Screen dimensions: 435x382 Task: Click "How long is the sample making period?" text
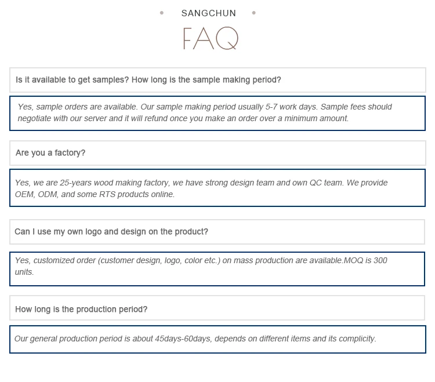coord(206,79)
